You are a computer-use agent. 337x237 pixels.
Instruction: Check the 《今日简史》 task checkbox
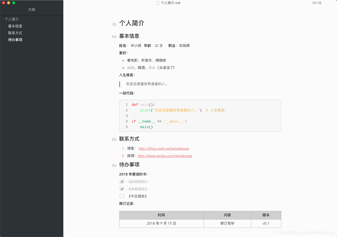[122, 196]
